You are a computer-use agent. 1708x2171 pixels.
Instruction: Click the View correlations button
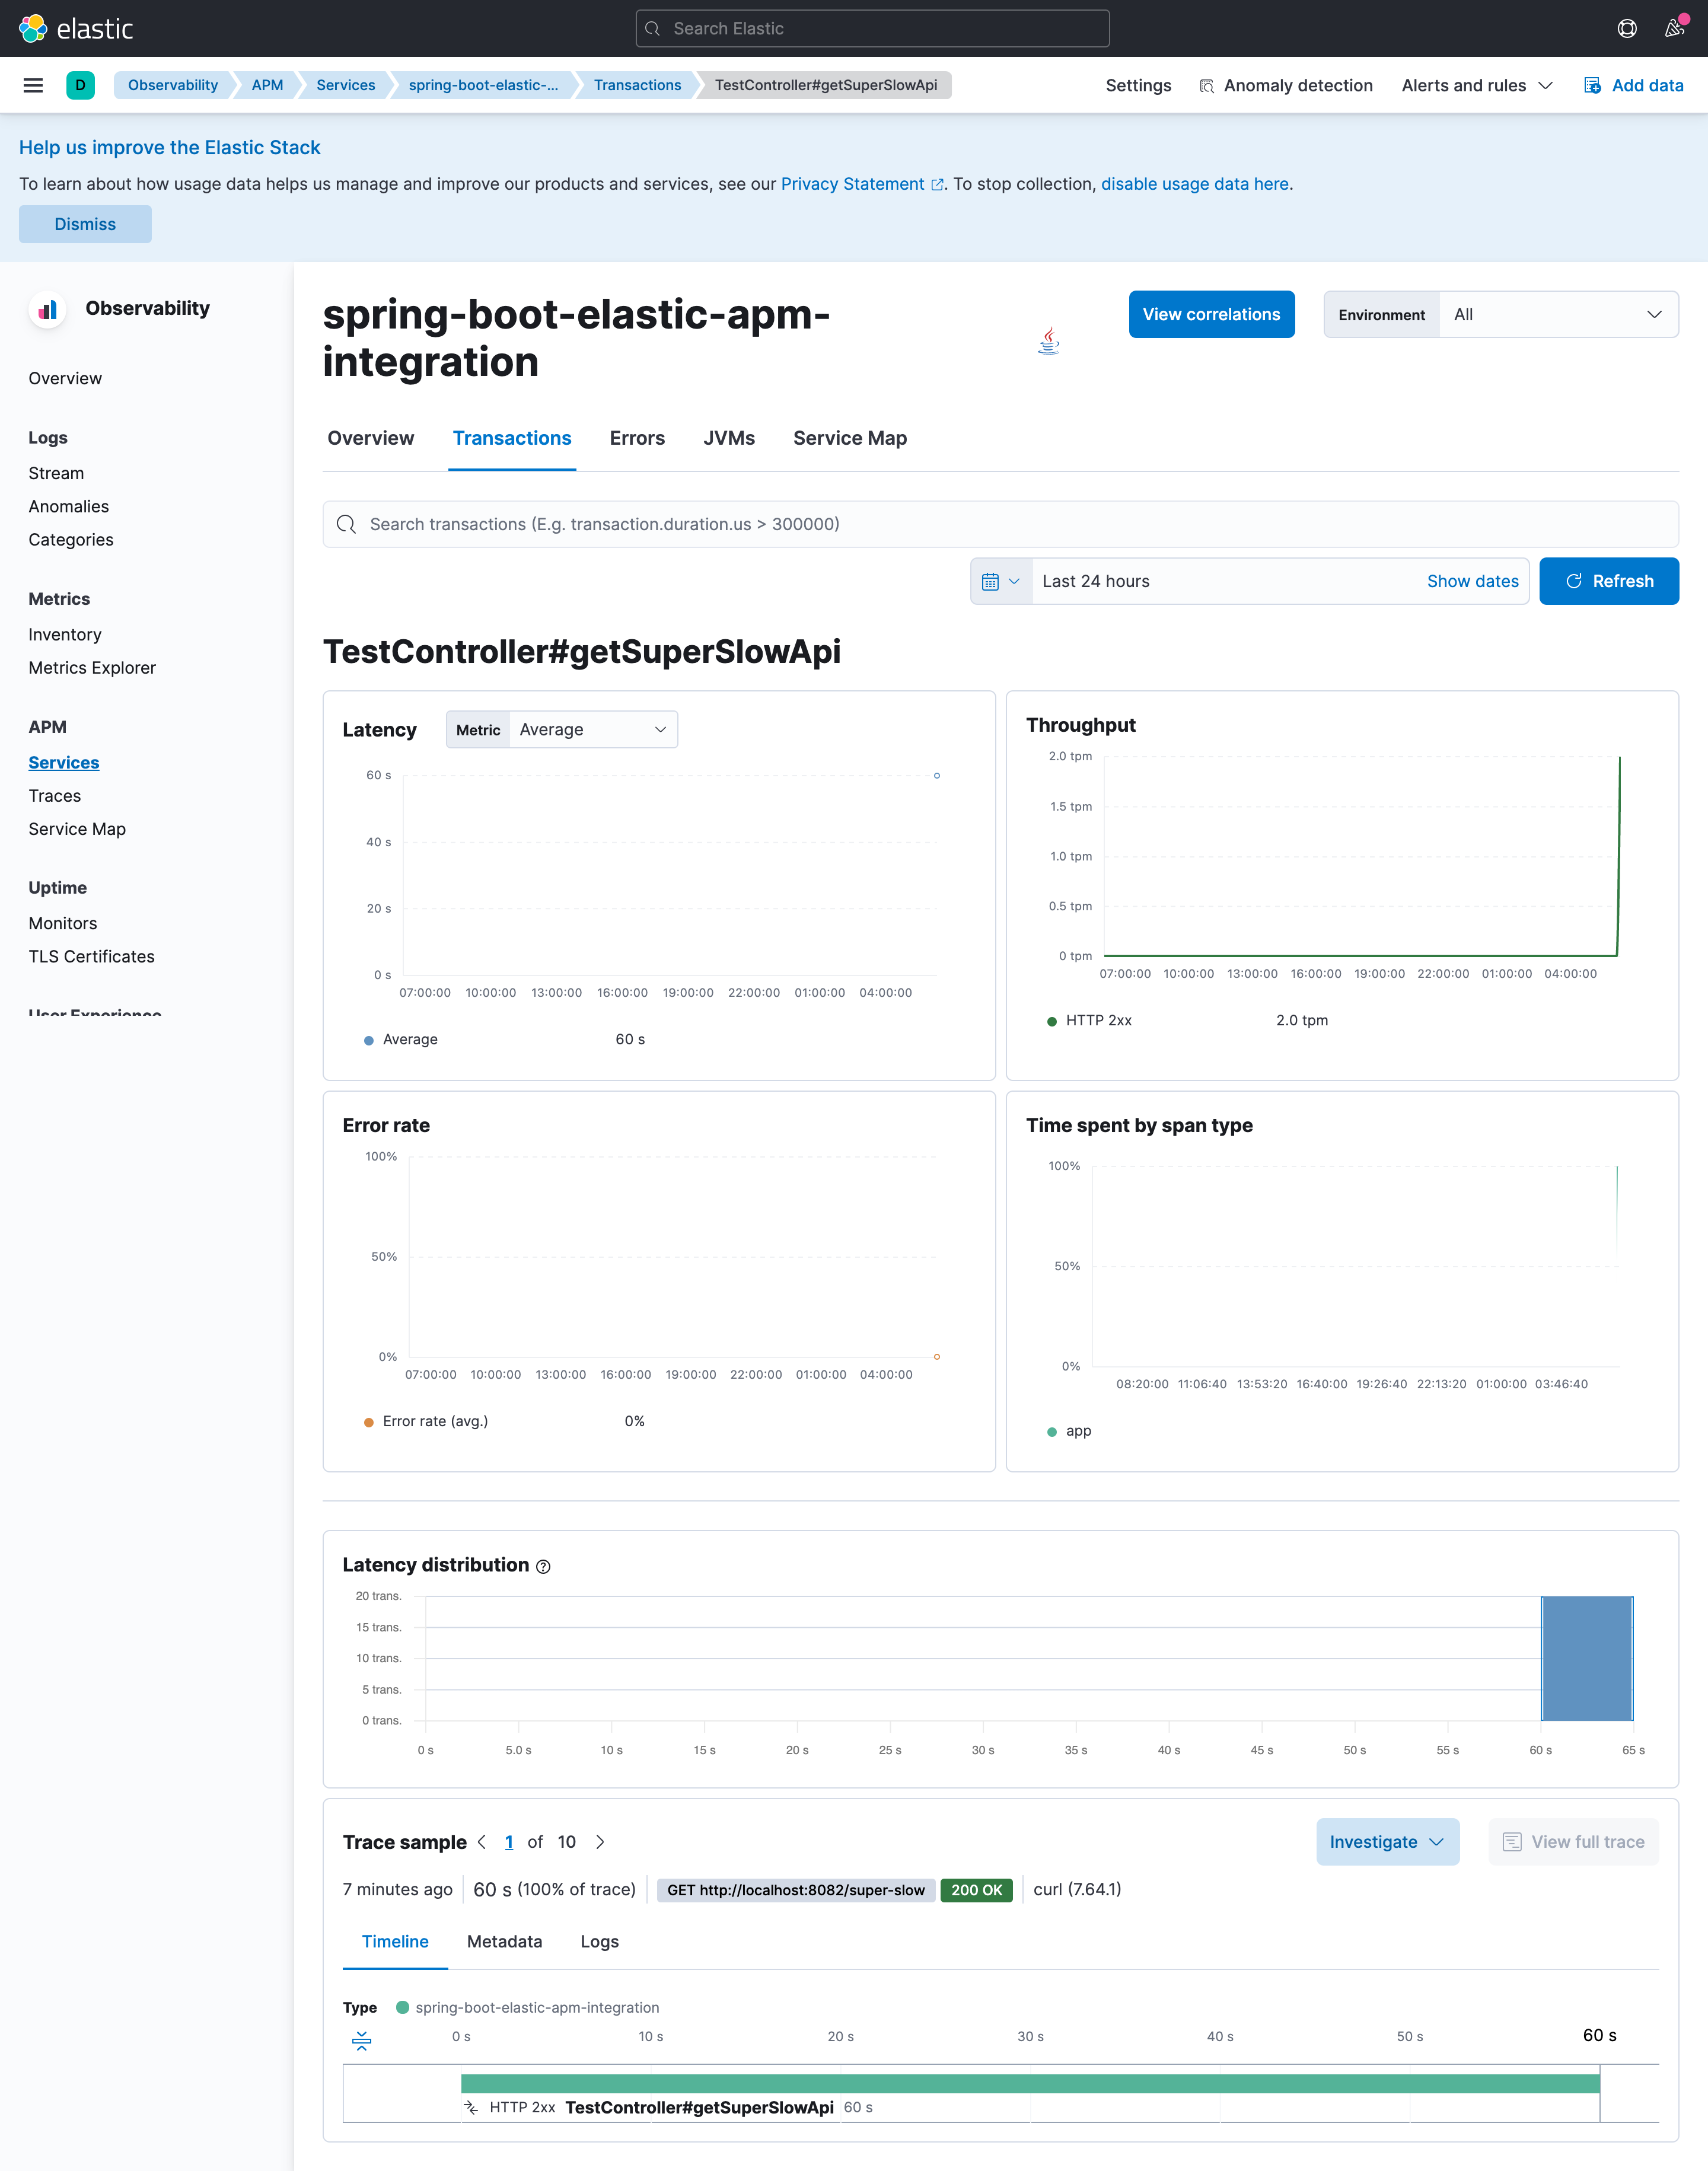(x=1211, y=314)
